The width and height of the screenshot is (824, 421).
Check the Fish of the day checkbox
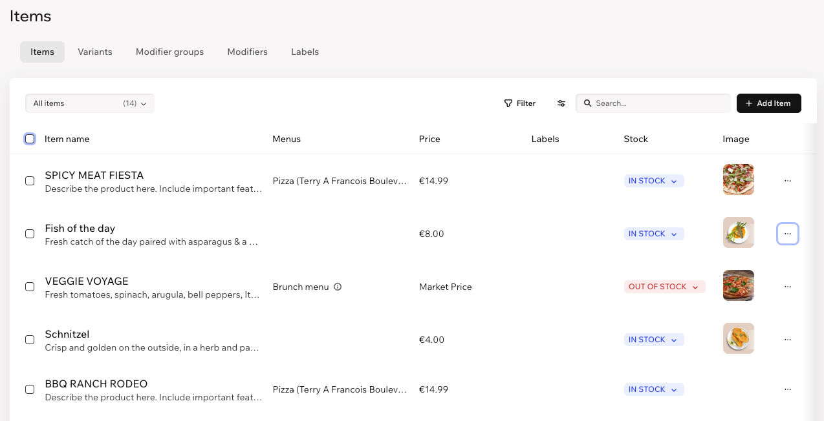pos(30,234)
